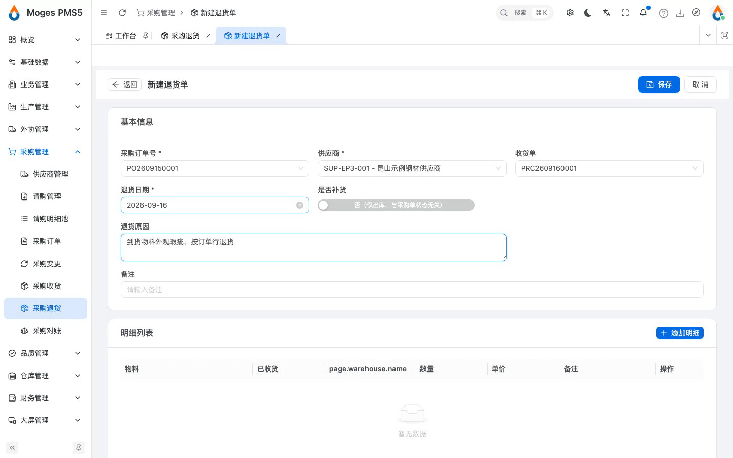Expand the 基础数据 menu
The height and width of the screenshot is (458, 733).
click(x=45, y=62)
